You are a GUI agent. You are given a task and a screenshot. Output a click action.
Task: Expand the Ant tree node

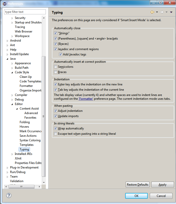click(x=7, y=45)
